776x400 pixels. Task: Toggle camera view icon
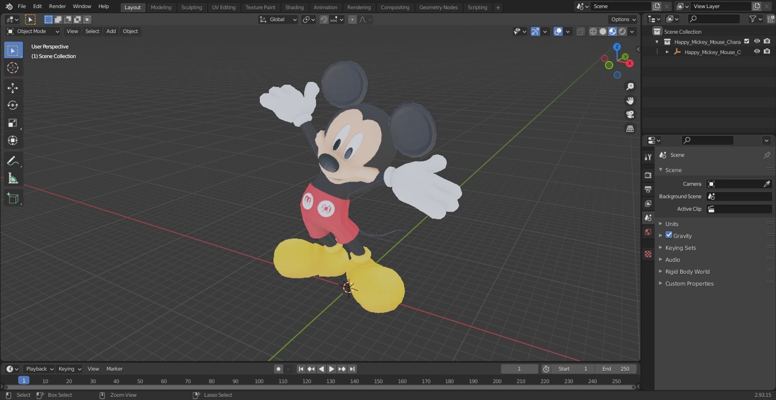(630, 115)
